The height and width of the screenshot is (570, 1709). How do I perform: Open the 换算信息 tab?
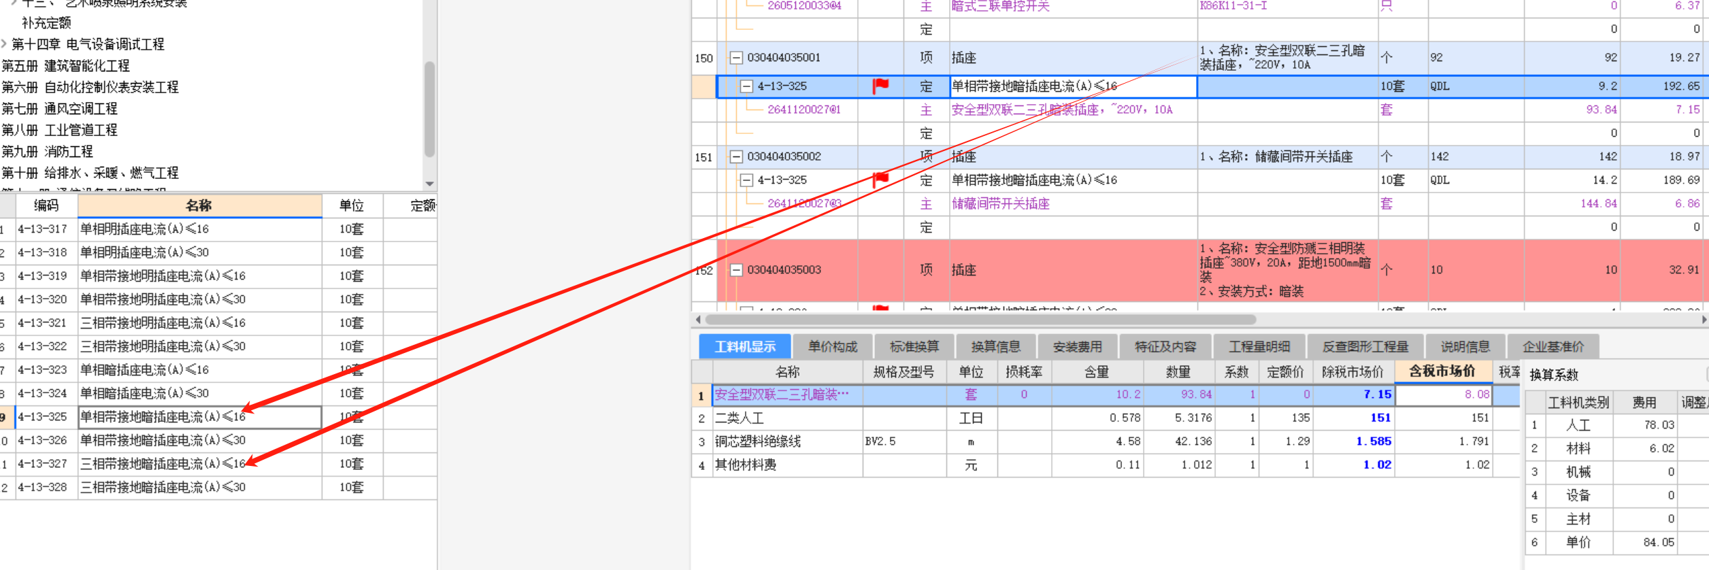click(996, 346)
